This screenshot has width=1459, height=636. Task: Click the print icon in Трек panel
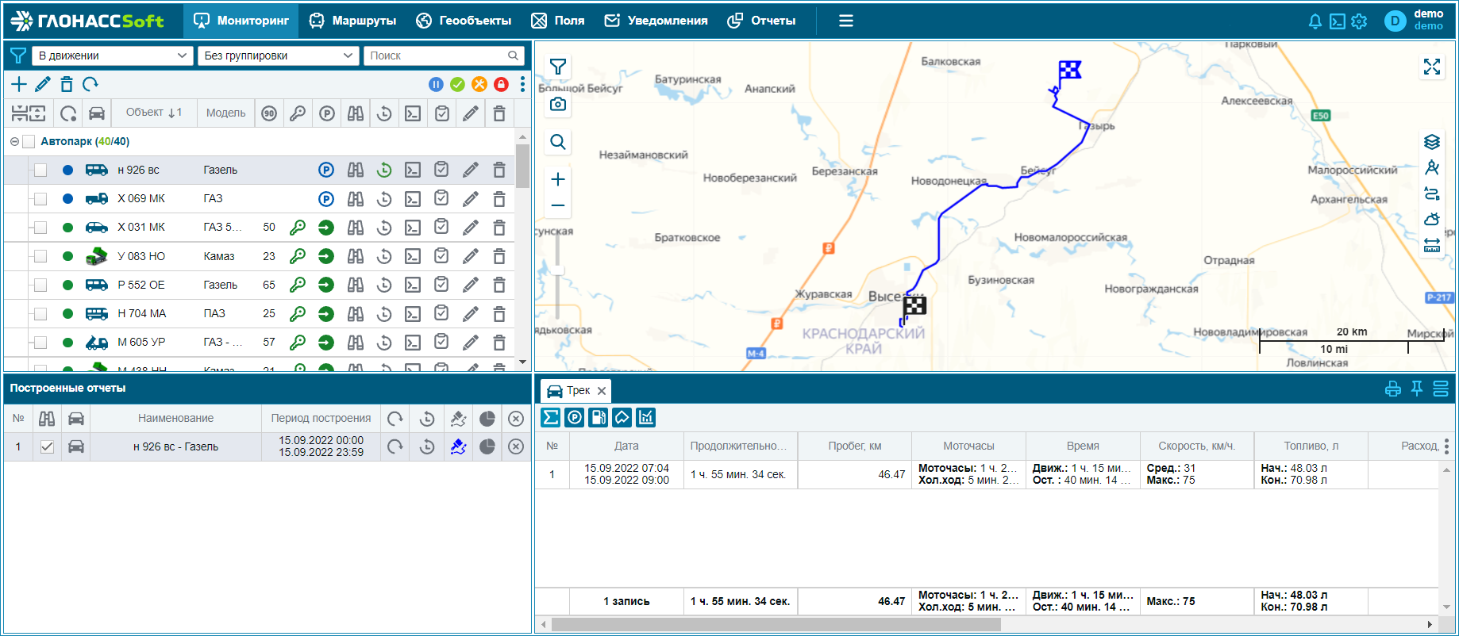click(1392, 389)
